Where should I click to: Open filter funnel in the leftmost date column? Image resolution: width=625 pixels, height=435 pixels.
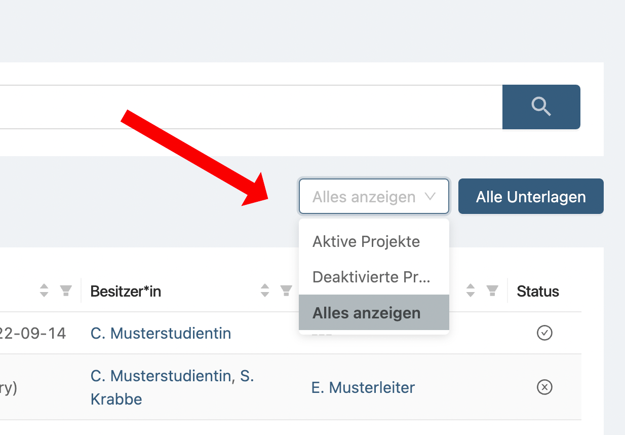point(65,291)
